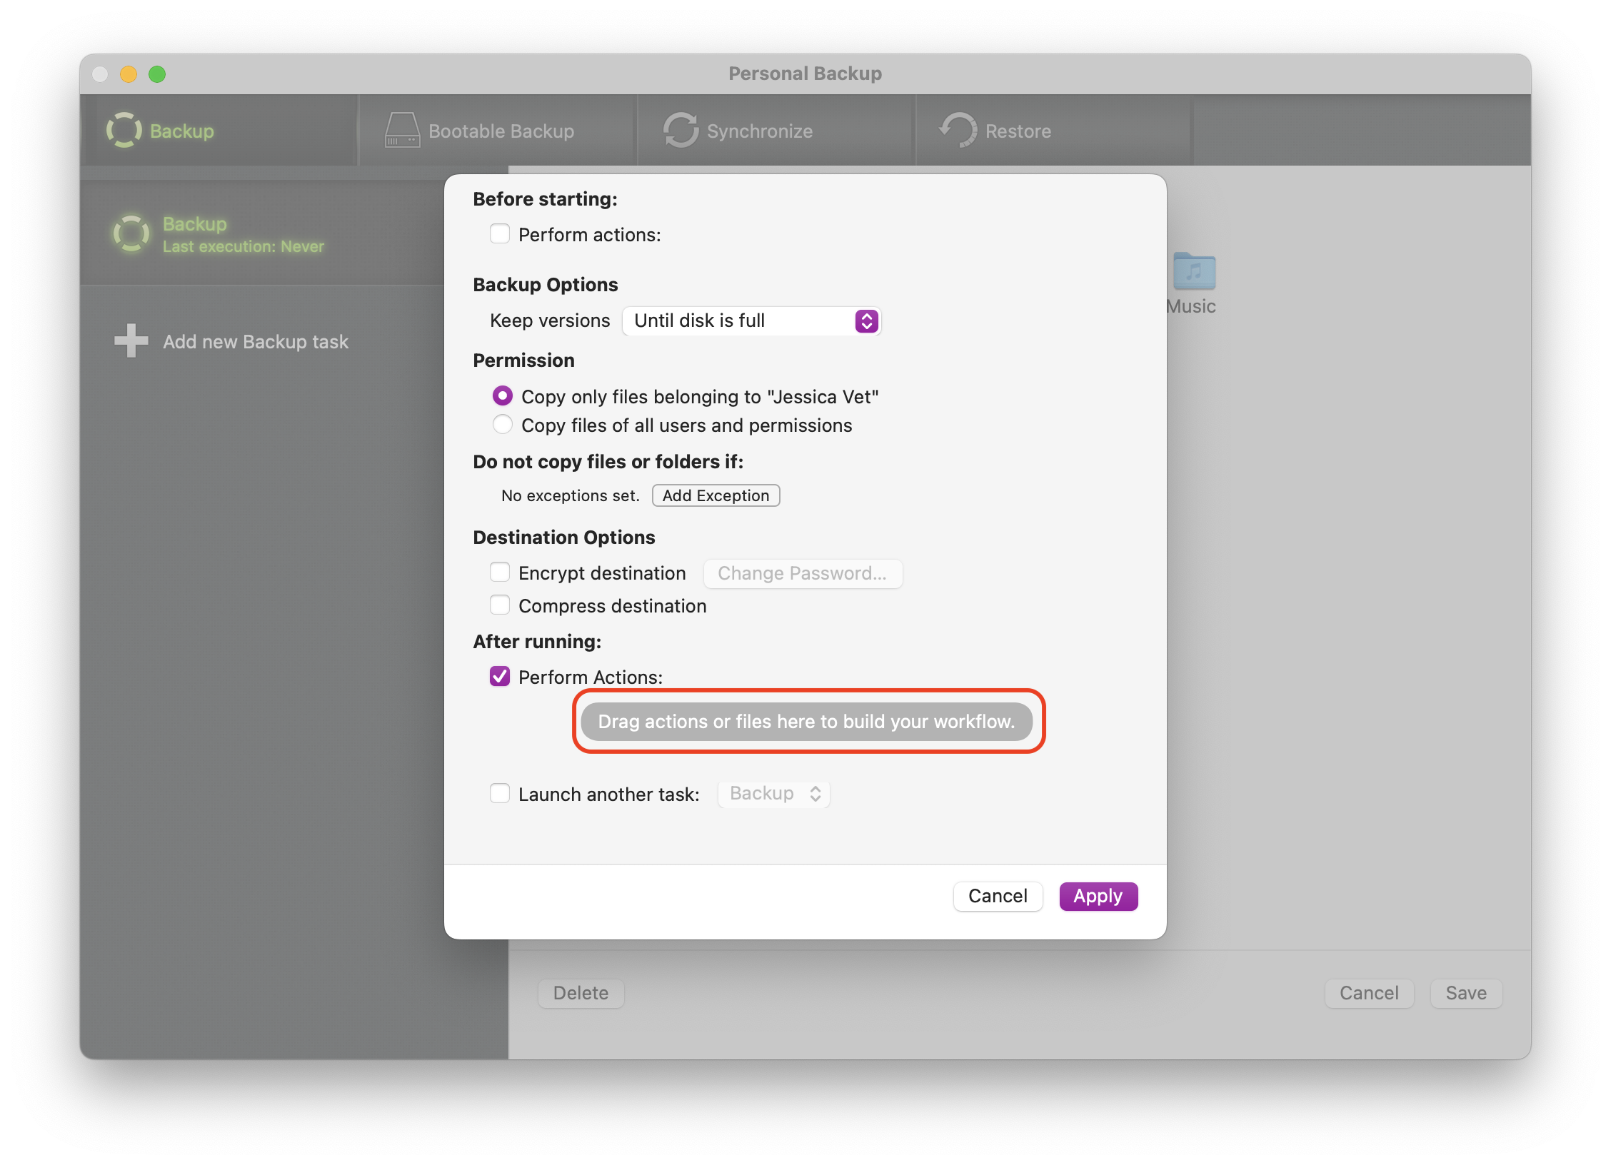Click the Music folder icon
The width and height of the screenshot is (1611, 1165).
pyautogui.click(x=1194, y=271)
